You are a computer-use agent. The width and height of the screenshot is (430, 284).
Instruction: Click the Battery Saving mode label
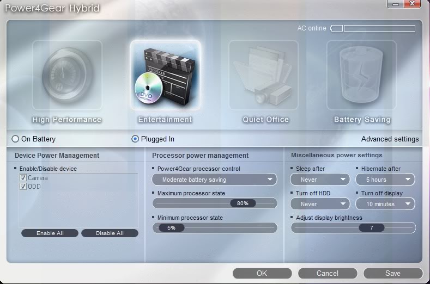click(x=362, y=120)
